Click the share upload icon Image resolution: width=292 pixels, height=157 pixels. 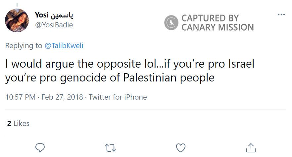coord(251,147)
